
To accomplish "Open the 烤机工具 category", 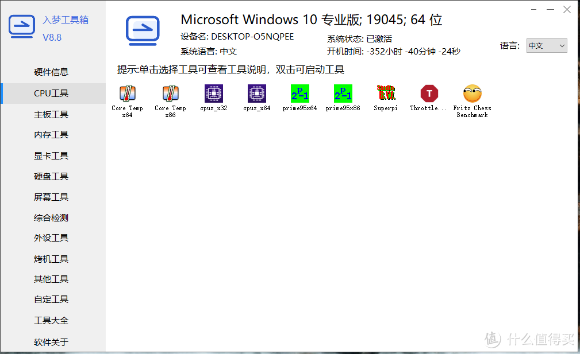I will (x=51, y=259).
